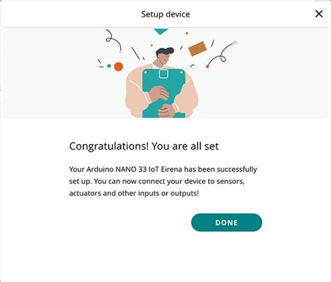Click the person's head in the illustration
This screenshot has width=331, height=282.
tap(165, 56)
